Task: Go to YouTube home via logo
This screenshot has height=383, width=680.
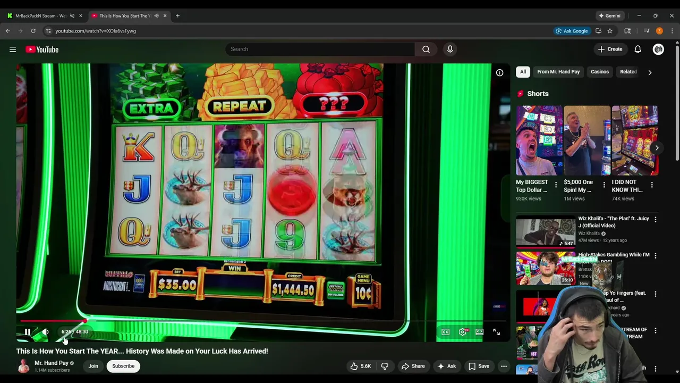Action: (x=42, y=49)
